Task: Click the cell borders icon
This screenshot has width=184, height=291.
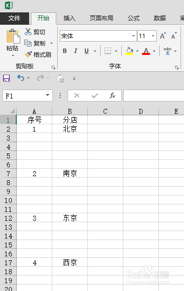Action: coord(108,50)
